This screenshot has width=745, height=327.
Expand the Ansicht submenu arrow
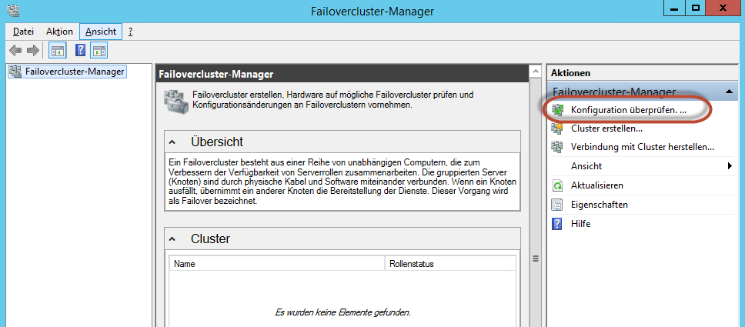[730, 166]
